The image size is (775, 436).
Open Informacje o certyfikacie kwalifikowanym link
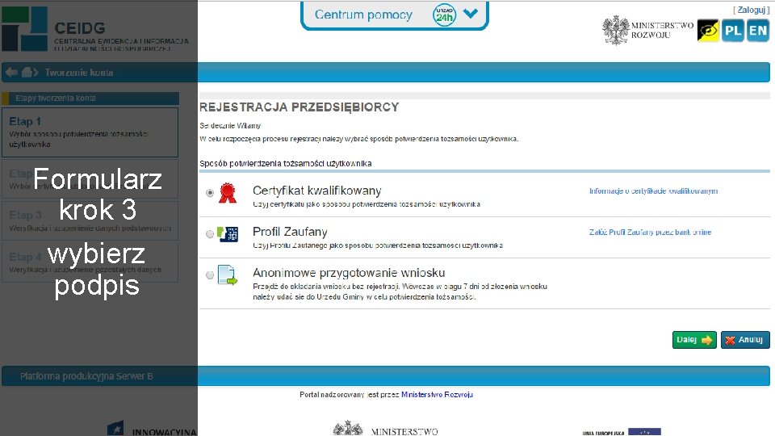click(x=653, y=191)
